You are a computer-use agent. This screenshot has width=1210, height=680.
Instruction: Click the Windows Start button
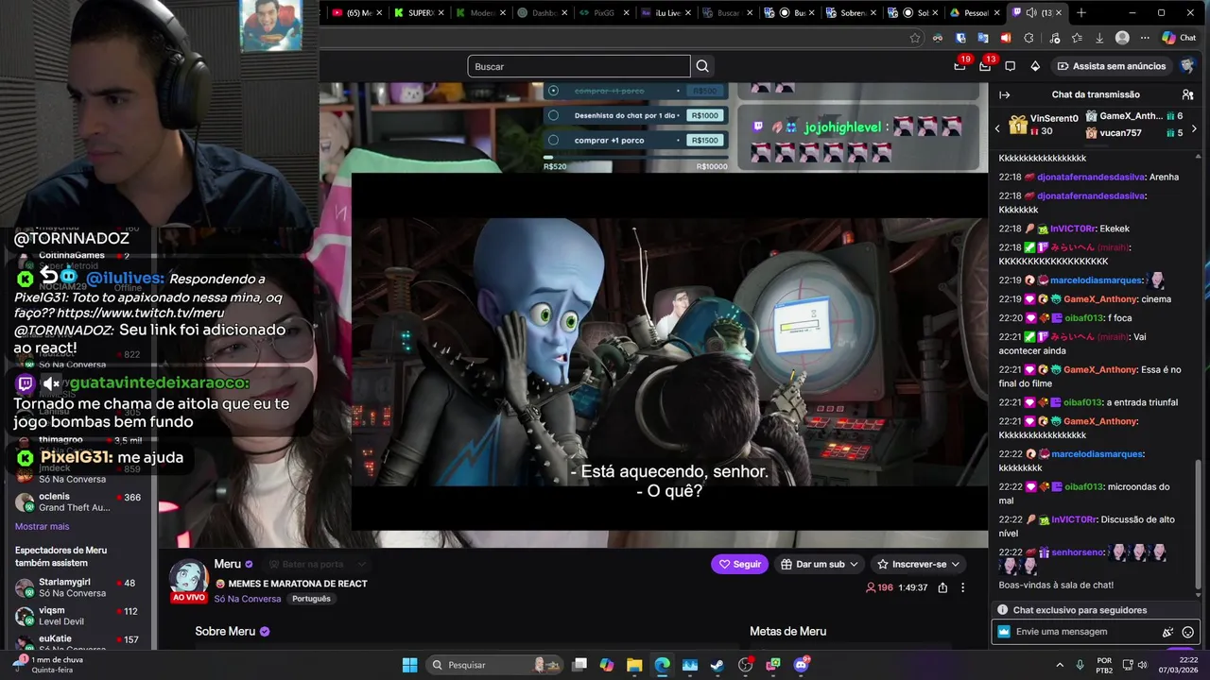click(409, 665)
